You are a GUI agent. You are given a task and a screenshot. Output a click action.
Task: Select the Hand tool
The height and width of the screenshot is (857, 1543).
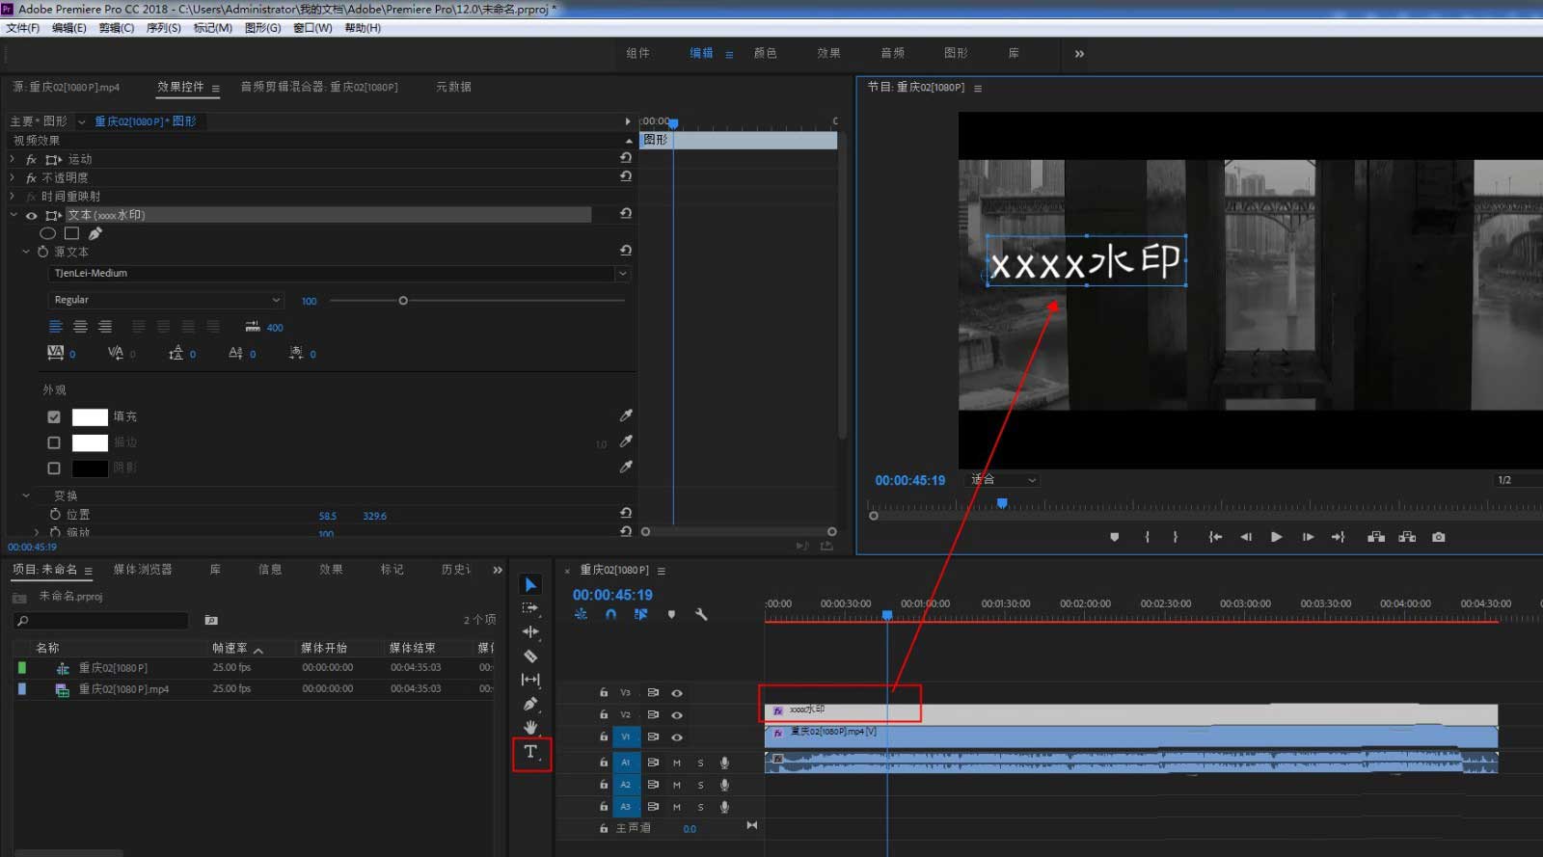pyautogui.click(x=530, y=727)
